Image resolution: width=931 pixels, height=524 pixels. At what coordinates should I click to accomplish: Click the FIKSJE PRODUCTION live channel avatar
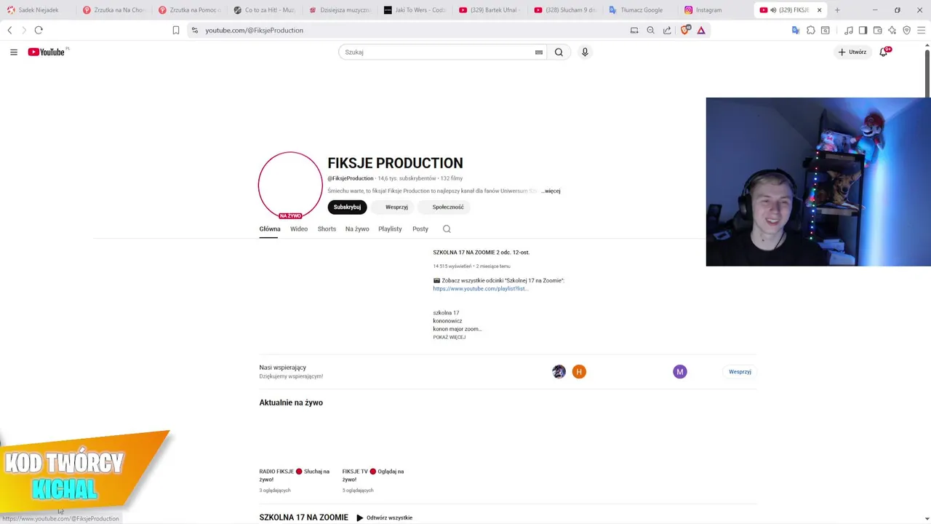290,185
